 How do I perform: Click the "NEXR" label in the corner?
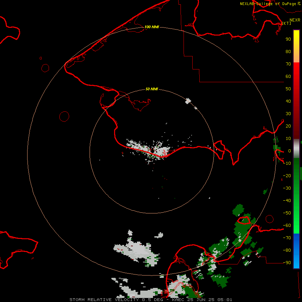[295, 20]
